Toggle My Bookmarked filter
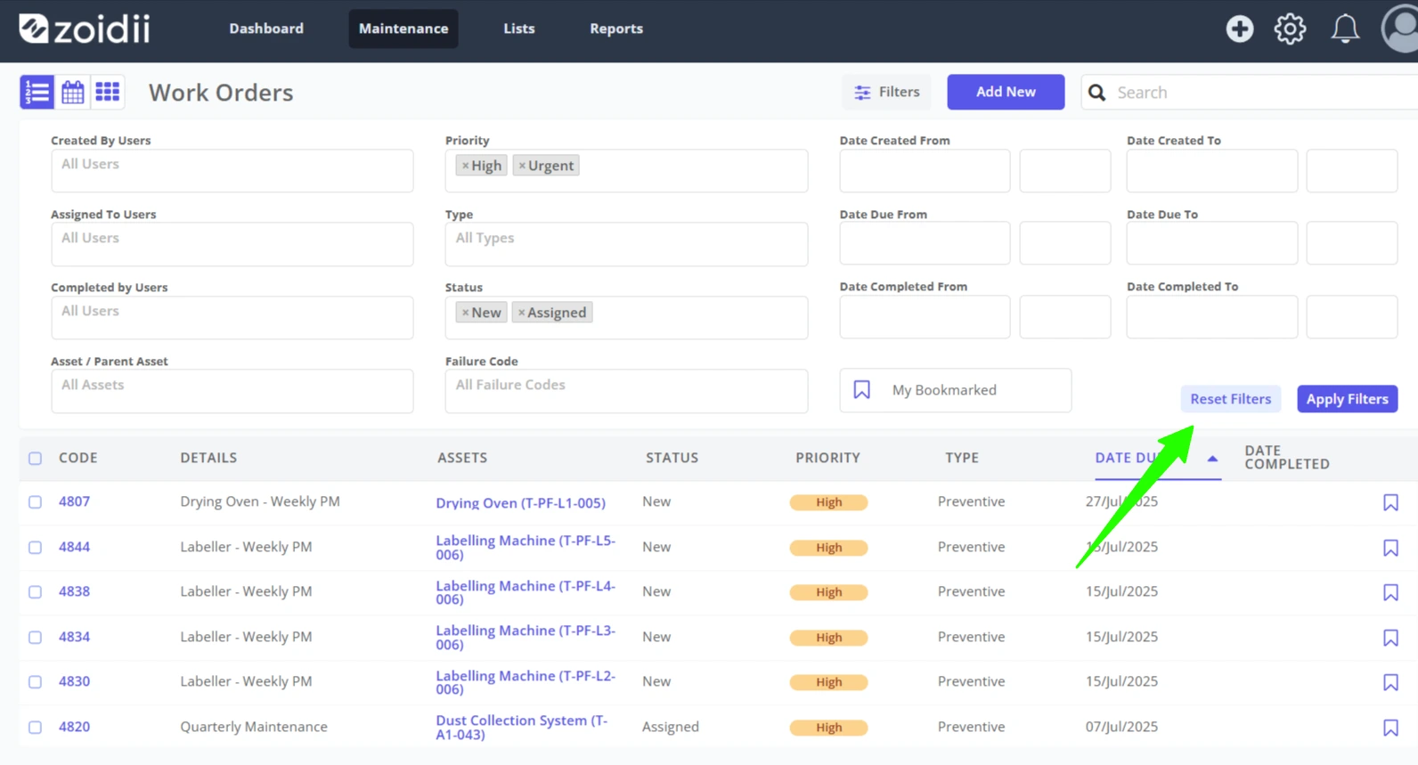The width and height of the screenshot is (1418, 765). (955, 390)
